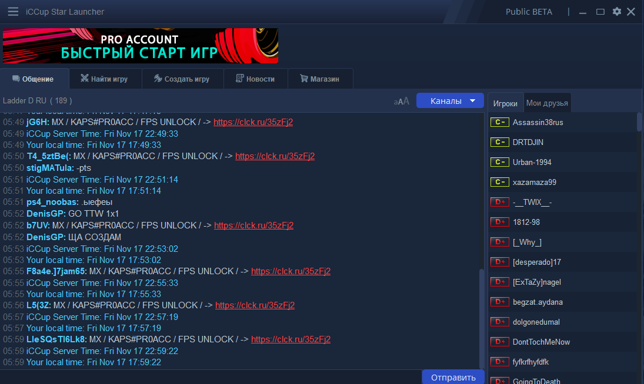Click the PRO ACCOUNT banner

[141, 45]
